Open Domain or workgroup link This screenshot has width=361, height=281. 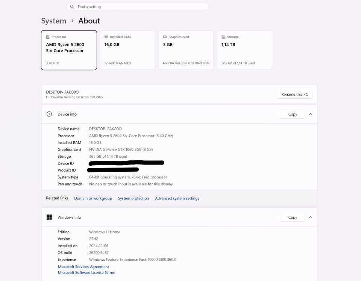93,198
